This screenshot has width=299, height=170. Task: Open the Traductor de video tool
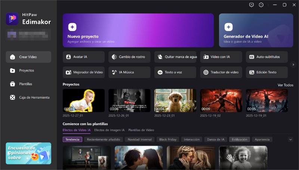[x=221, y=72]
